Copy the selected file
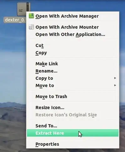125x152 pixels. 73,53
